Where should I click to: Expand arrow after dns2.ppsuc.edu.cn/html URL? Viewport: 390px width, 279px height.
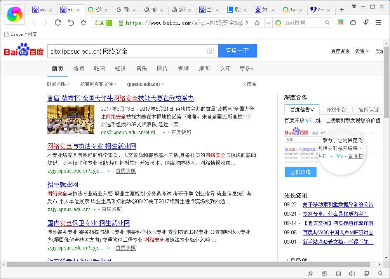pos(164,133)
